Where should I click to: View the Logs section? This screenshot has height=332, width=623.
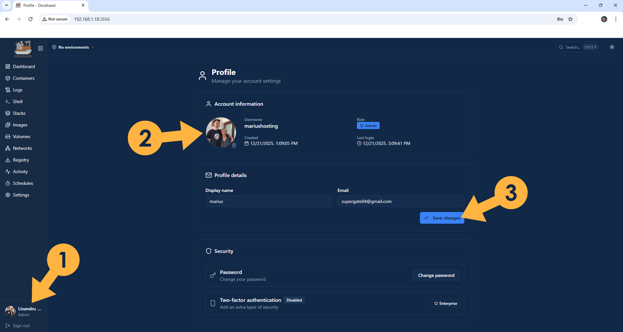(18, 90)
